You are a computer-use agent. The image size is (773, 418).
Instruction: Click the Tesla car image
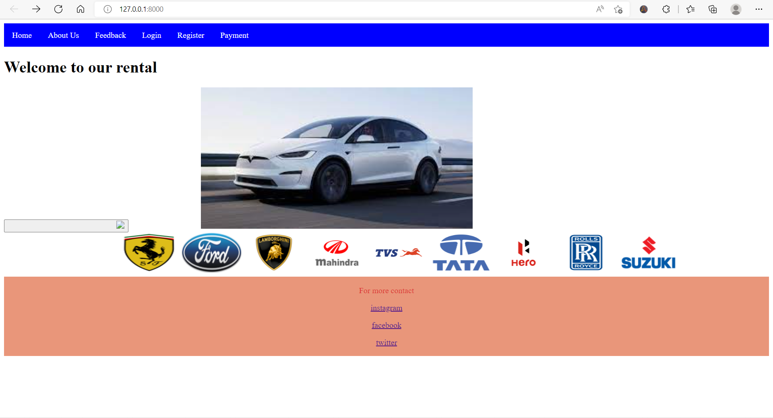(x=337, y=158)
